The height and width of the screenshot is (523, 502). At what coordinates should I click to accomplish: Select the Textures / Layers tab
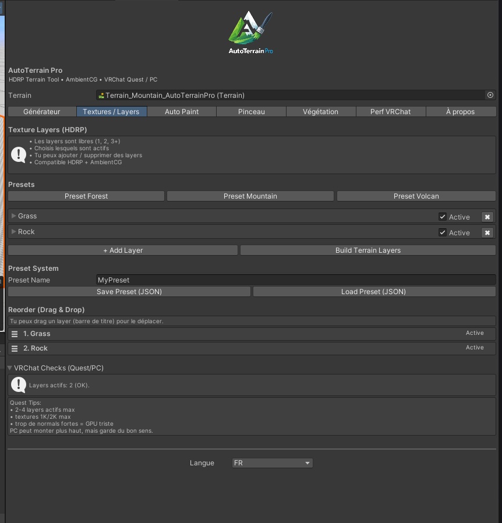(111, 112)
